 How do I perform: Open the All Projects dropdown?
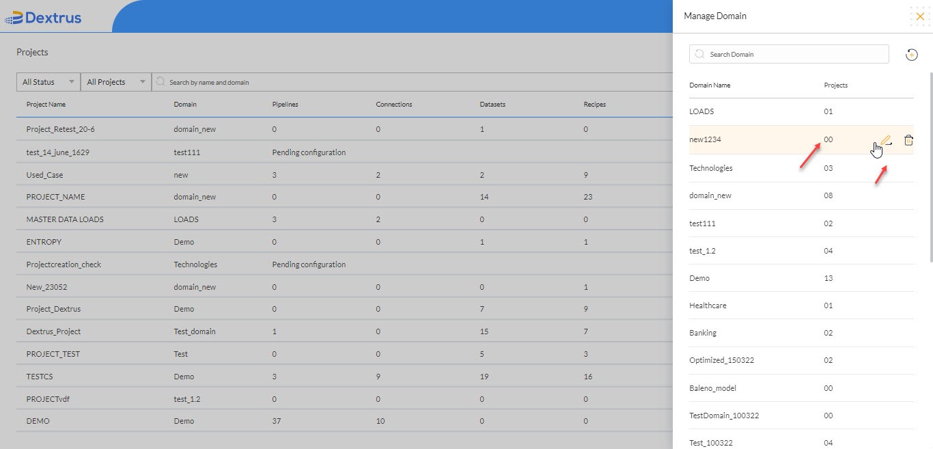coord(116,82)
